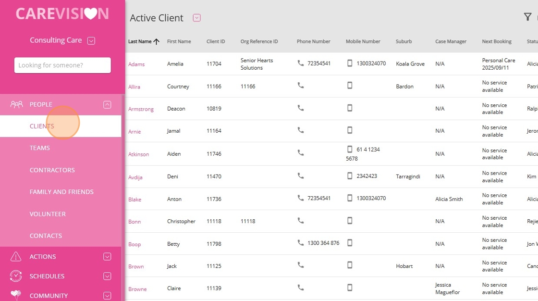The height and width of the screenshot is (301, 538).
Task: Click the mobile icon in Atkinson row
Action: [x=350, y=150]
